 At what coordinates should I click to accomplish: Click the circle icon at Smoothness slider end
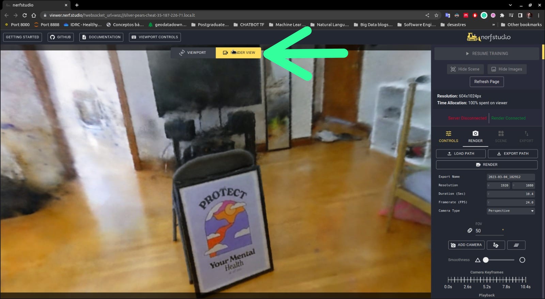pos(522,260)
